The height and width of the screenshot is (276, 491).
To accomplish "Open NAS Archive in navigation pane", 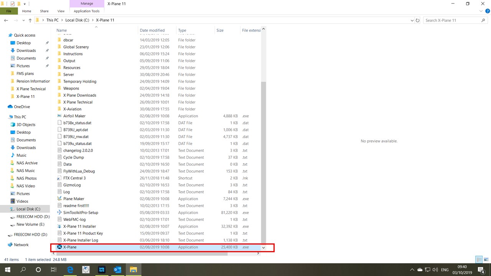I will point(27,163).
